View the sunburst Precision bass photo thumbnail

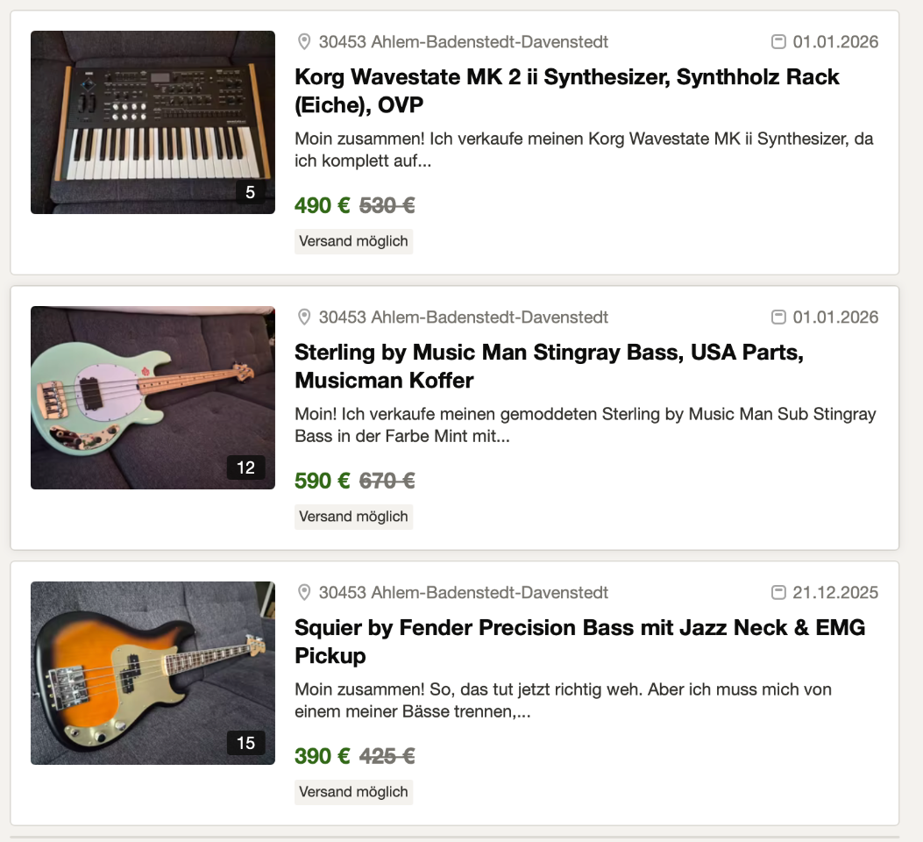pyautogui.click(x=153, y=673)
